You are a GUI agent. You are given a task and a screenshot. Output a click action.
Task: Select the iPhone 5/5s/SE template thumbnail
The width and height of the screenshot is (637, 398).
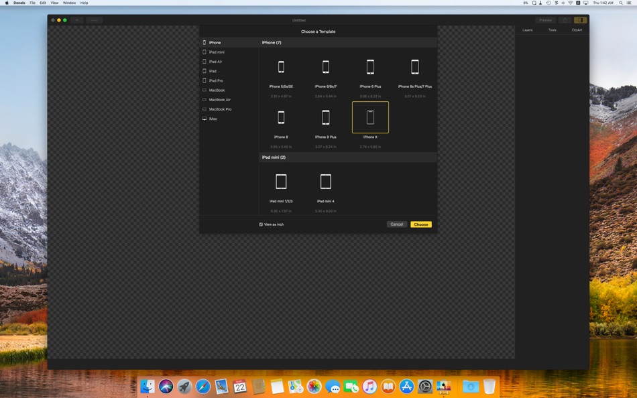coord(281,67)
